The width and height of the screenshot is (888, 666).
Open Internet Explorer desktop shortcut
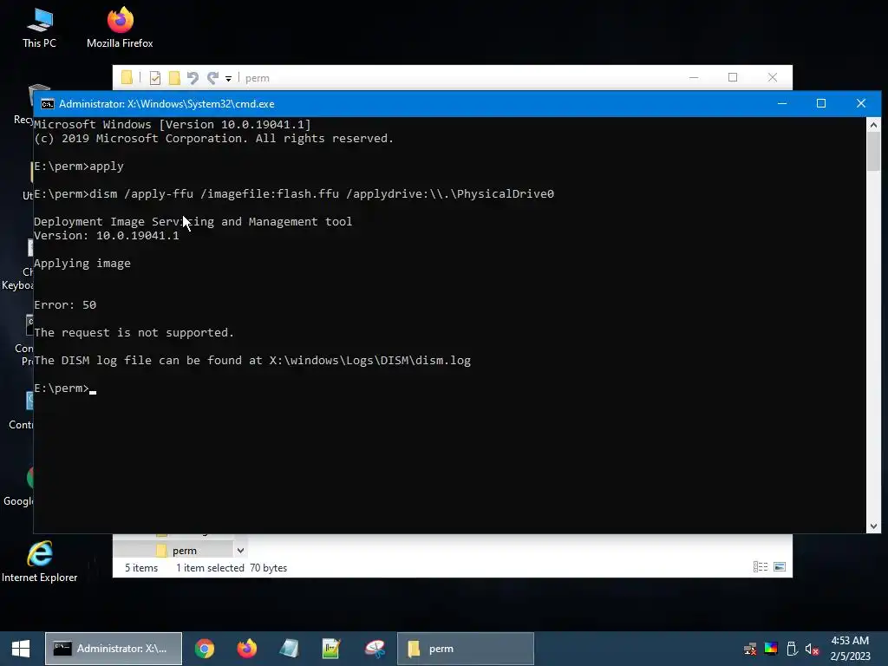39,562
